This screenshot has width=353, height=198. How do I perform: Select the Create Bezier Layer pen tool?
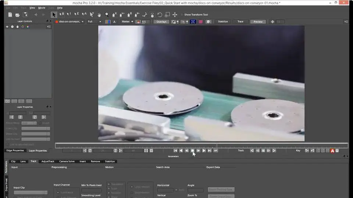129,15
